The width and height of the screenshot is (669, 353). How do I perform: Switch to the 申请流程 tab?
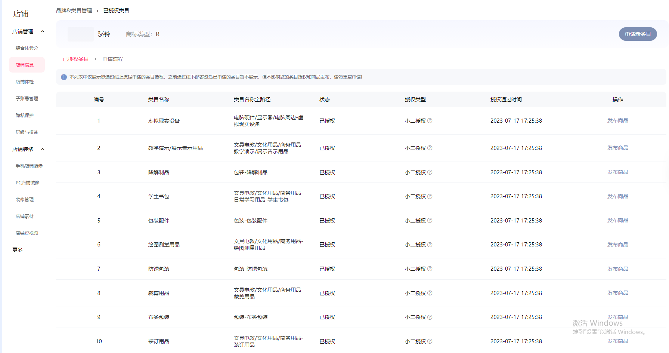pos(113,59)
